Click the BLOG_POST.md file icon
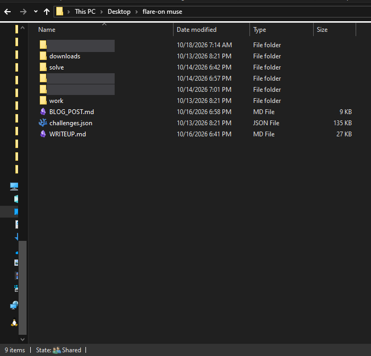Image resolution: width=371 pixels, height=356 pixels. pyautogui.click(x=43, y=111)
